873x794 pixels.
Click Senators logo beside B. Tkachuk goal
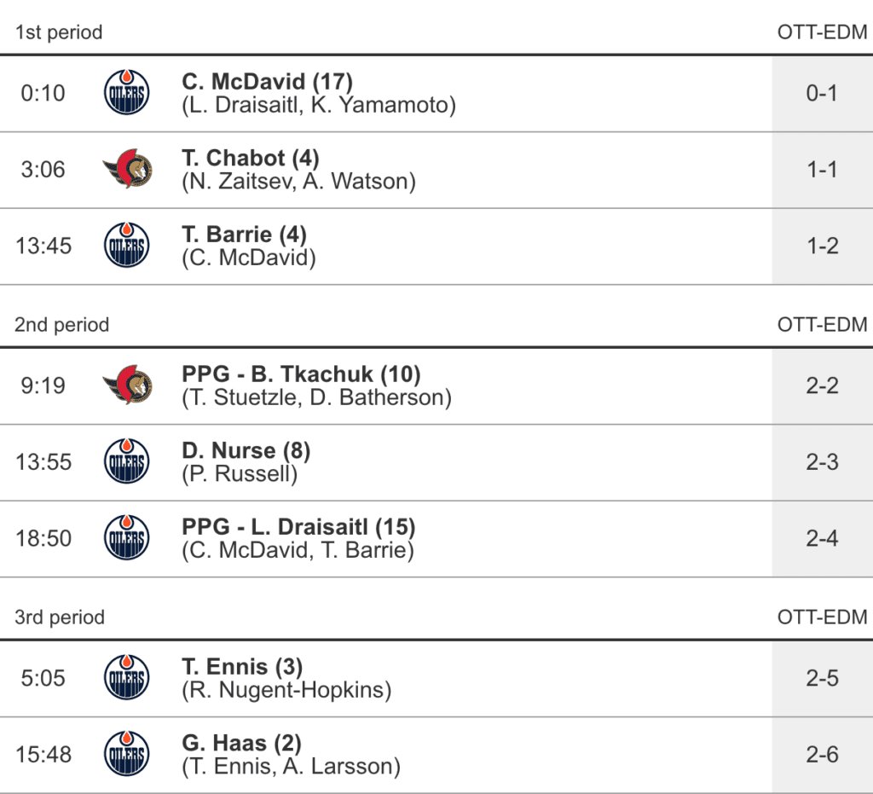[127, 385]
